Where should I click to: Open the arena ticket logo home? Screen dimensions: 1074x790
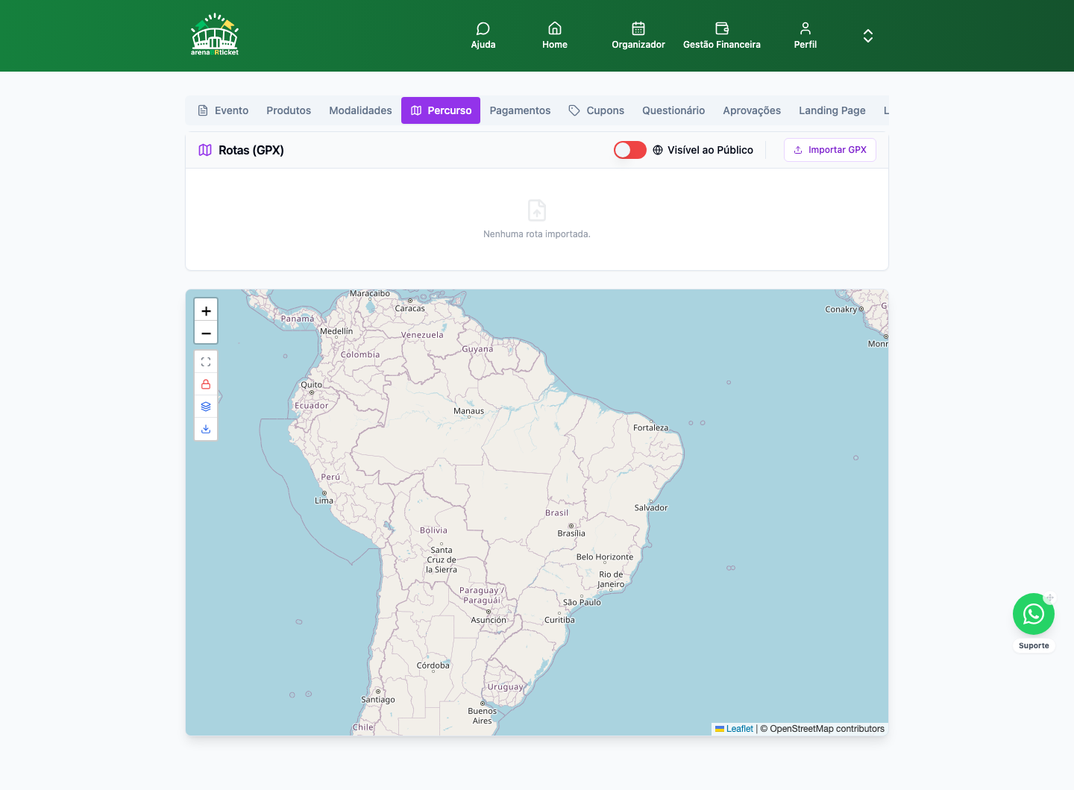click(215, 34)
